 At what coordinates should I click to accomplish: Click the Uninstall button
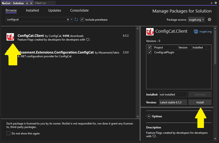(x=200, y=94)
